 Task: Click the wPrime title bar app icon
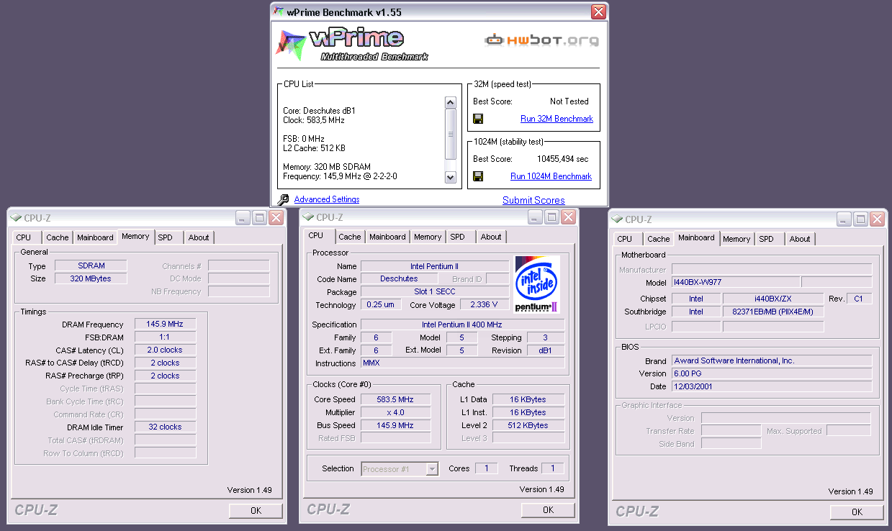pos(279,12)
